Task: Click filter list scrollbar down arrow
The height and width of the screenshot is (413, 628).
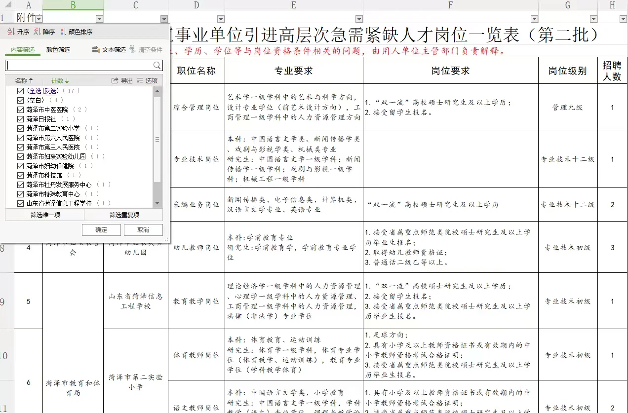Action: point(157,203)
